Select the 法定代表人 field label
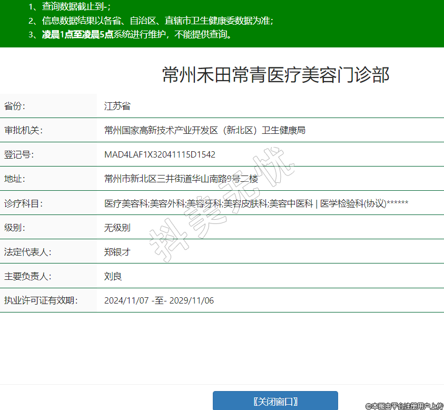Screen dimensions: 444x410 click(x=27, y=252)
